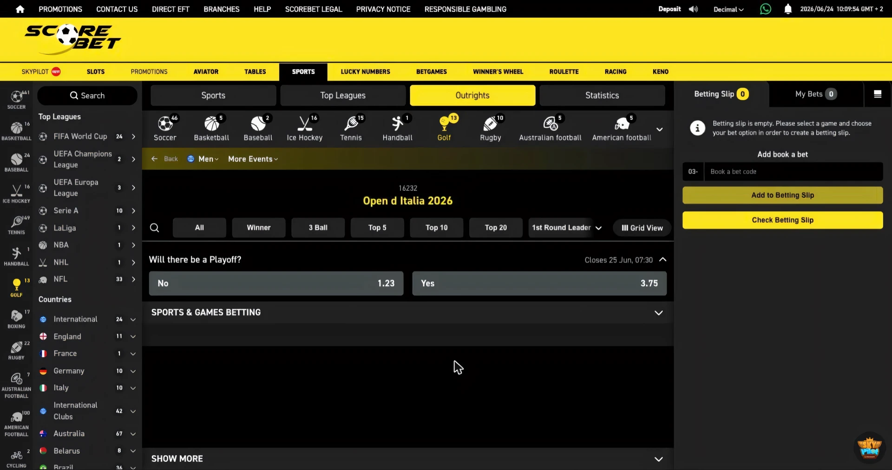The height and width of the screenshot is (470, 892).
Task: Open the Decimal odds format dropdown
Action: tap(728, 9)
